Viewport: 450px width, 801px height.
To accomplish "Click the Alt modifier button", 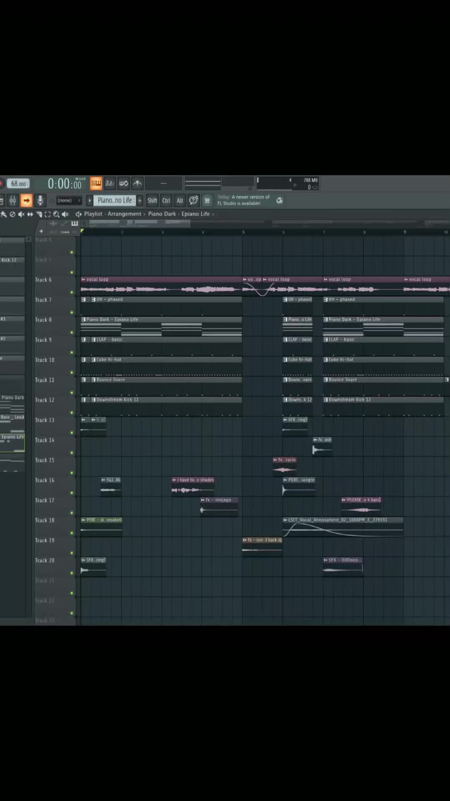I will tap(180, 201).
